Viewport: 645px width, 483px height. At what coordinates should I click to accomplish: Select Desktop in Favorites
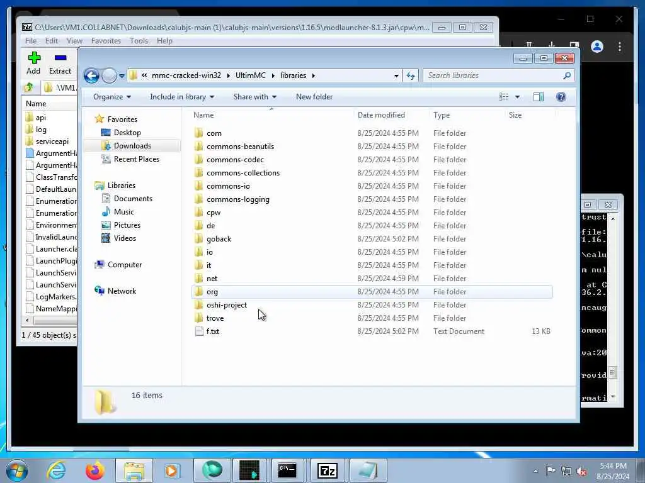tap(127, 133)
